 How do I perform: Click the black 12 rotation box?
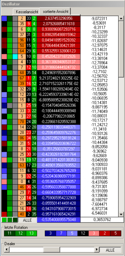pos(83,233)
